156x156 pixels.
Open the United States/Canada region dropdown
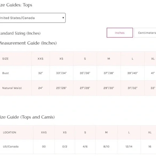click(x=33, y=18)
